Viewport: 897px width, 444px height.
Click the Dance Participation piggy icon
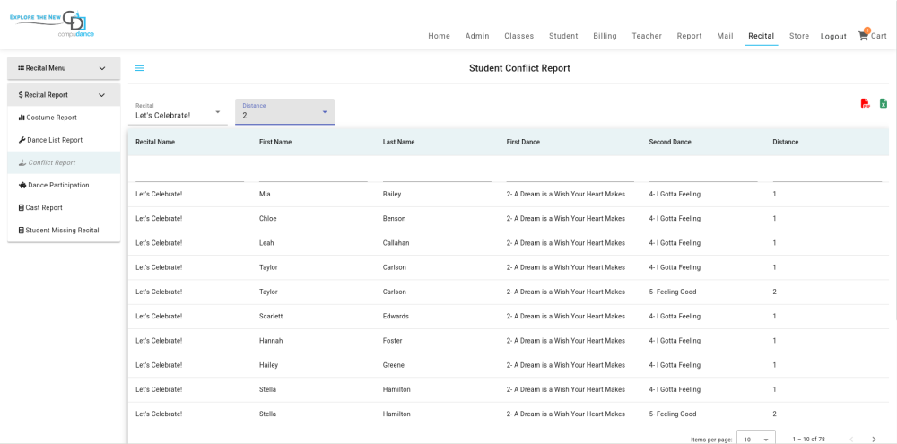point(22,186)
